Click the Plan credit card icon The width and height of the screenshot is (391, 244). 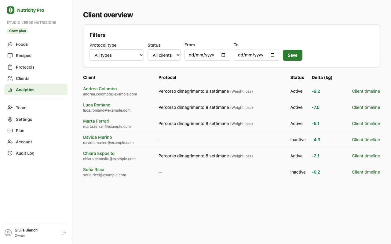(10, 131)
